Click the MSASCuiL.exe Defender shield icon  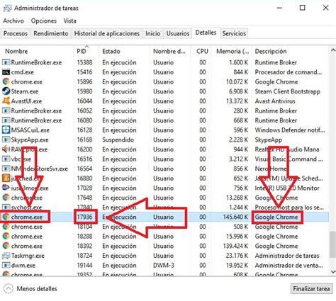coord(6,130)
